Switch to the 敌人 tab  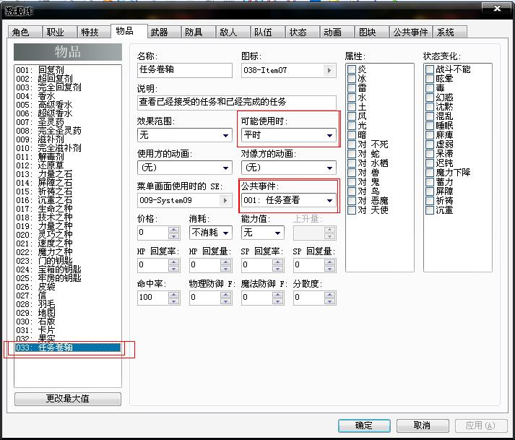pos(233,33)
